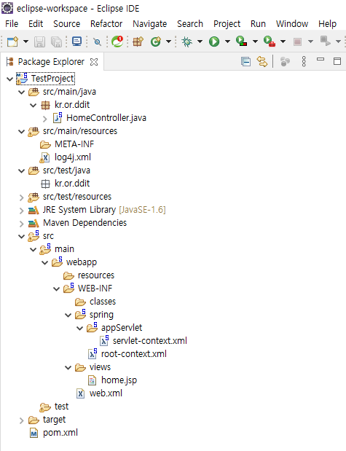This screenshot has height=451, width=346.
Task: Click the Skip All Breakpoints icon
Action: [97, 42]
